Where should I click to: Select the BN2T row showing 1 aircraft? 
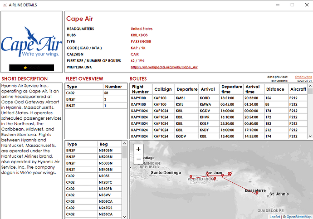pyautogui.click(x=96, y=106)
